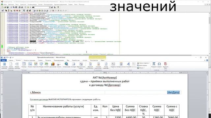This screenshot has width=211, height=118.
Task: Open the Конструкторы menu in Configurator
Action: 48,4
